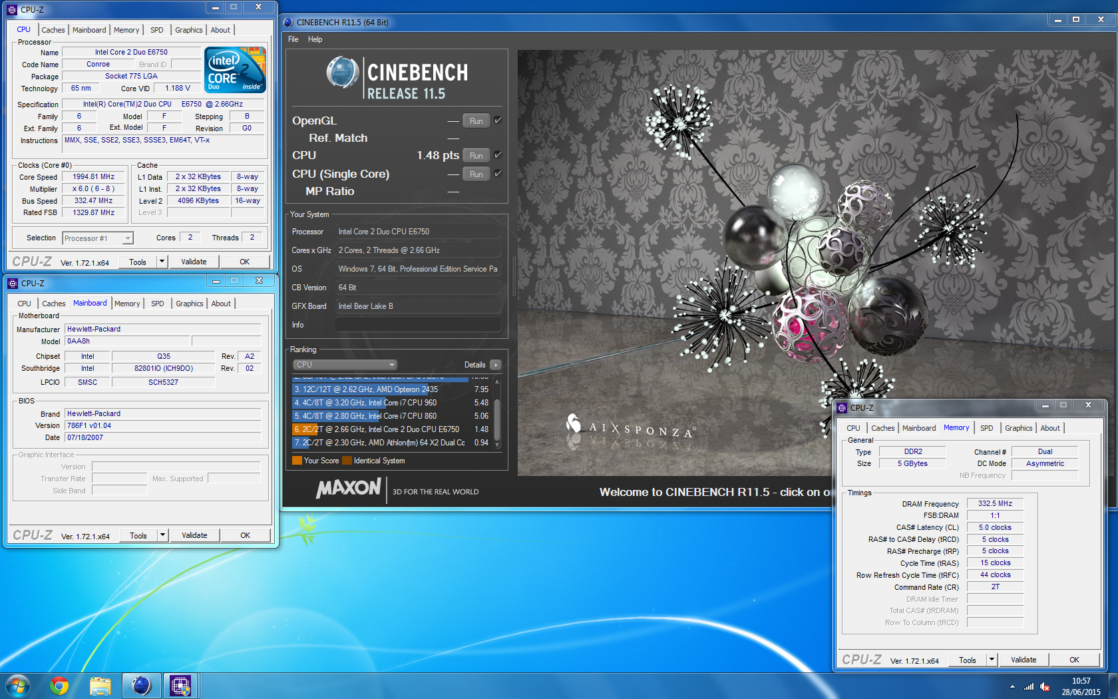Image resolution: width=1118 pixels, height=699 pixels.
Task: Expand the Tools dropdown arrow in the Memory CPU-Z
Action: (x=992, y=660)
